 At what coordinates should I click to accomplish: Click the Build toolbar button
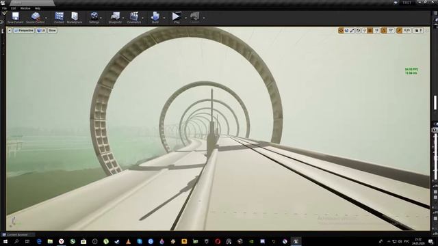(155, 18)
